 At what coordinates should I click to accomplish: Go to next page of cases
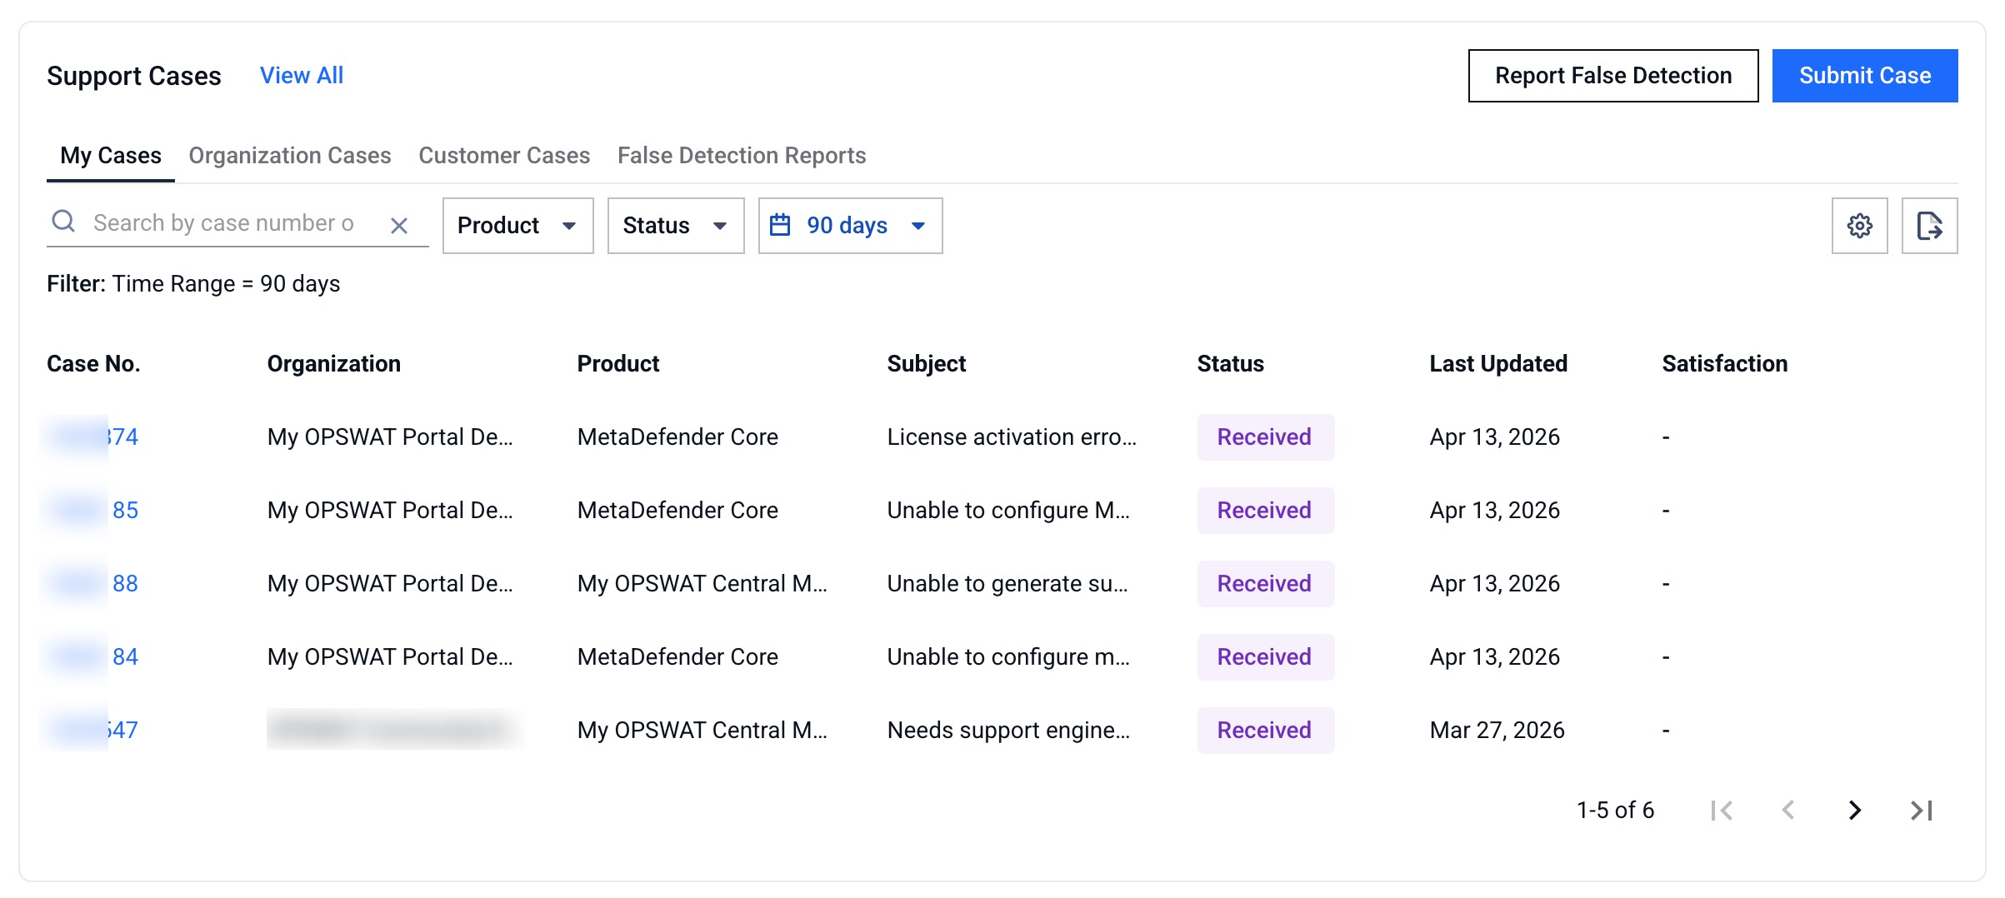[x=1854, y=810]
